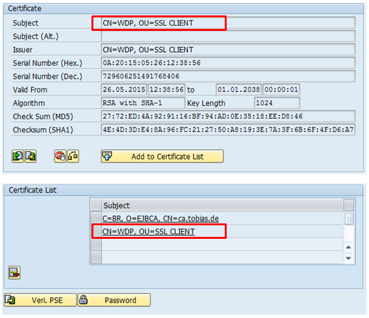Click the table settings button above the scrollbar

click(x=349, y=205)
